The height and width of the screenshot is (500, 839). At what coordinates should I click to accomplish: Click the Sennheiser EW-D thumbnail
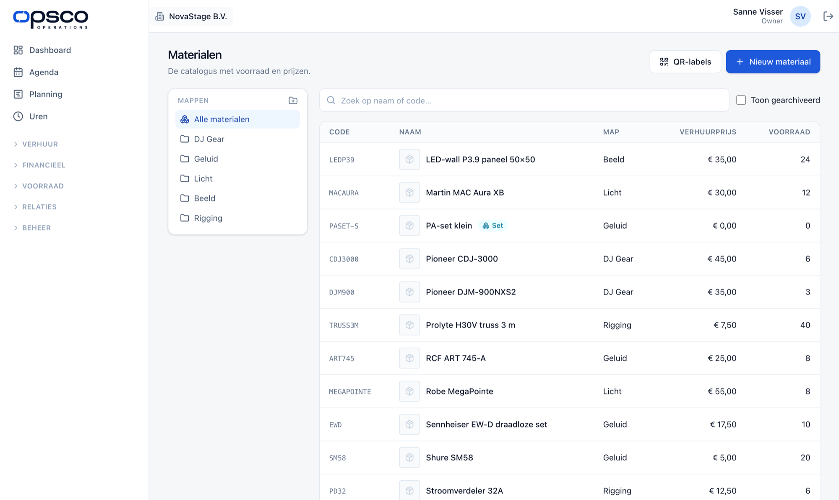(x=409, y=424)
